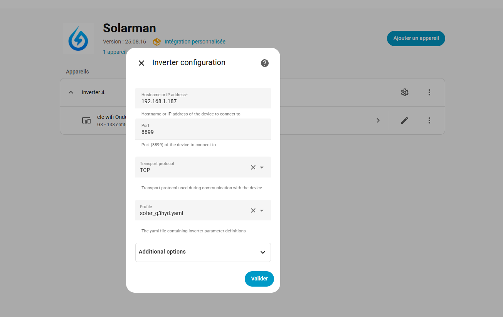Collapse the Inverter 4 entry
This screenshot has height=317, width=503.
(x=71, y=92)
